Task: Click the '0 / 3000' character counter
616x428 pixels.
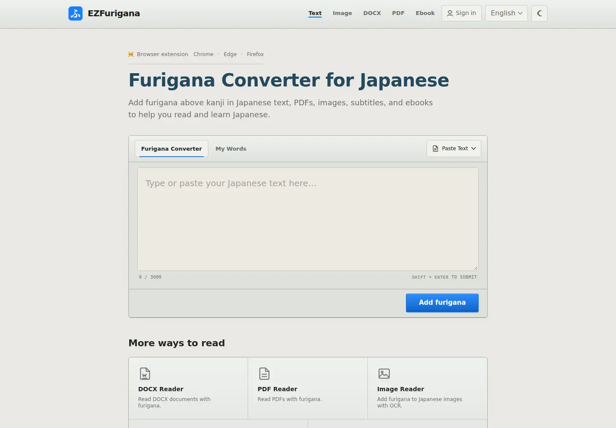Action: pos(150,277)
